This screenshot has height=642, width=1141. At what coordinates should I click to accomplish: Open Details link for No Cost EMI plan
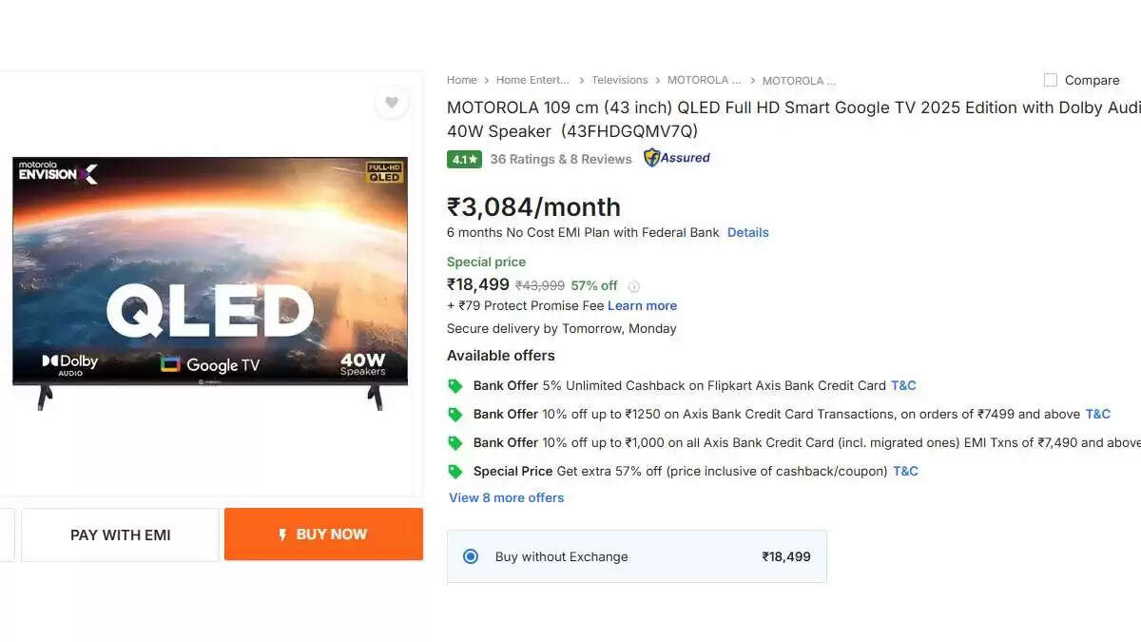[748, 232]
